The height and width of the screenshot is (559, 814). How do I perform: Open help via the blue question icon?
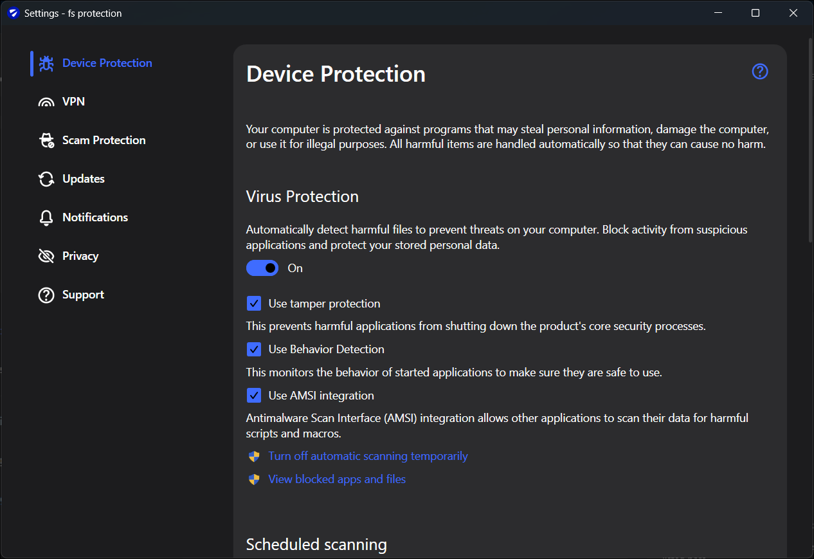click(760, 71)
